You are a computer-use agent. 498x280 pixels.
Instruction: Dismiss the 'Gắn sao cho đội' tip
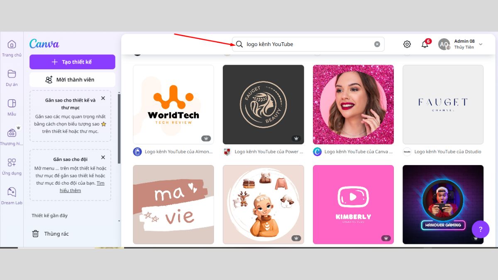tap(103, 157)
